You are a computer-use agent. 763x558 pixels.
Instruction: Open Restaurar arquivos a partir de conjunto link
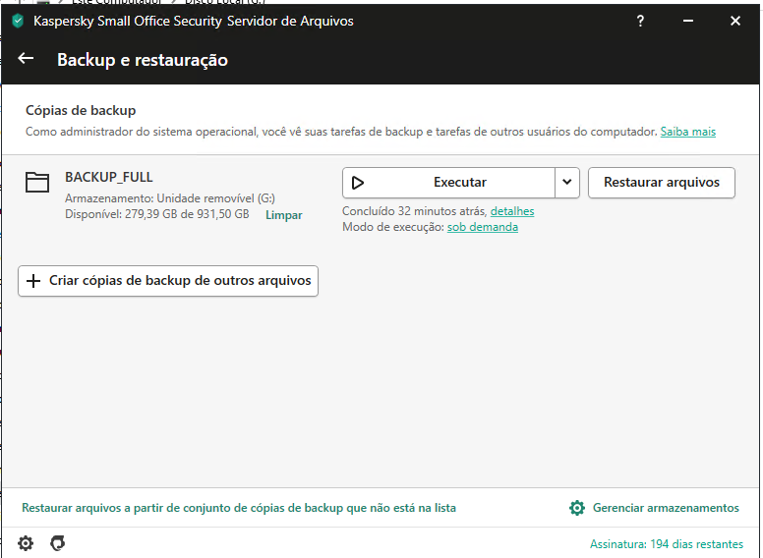pyautogui.click(x=239, y=508)
